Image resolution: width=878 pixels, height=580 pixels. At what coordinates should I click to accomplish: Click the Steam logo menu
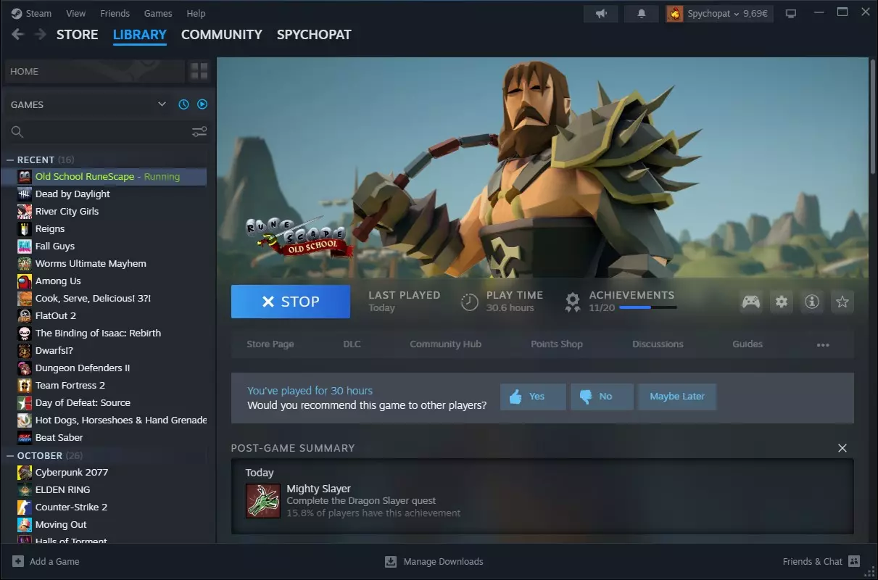point(31,14)
